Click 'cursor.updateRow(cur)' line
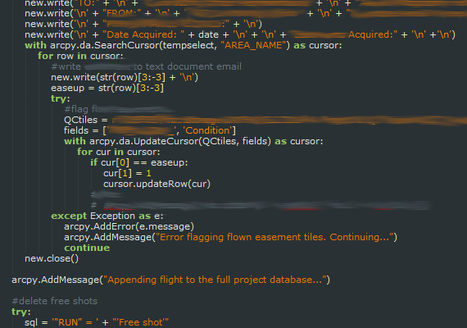 [156, 184]
